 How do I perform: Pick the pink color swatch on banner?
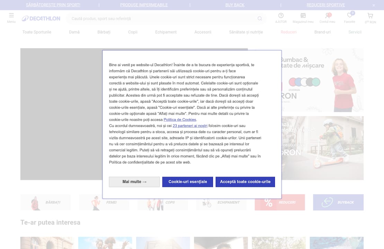(292, 82)
